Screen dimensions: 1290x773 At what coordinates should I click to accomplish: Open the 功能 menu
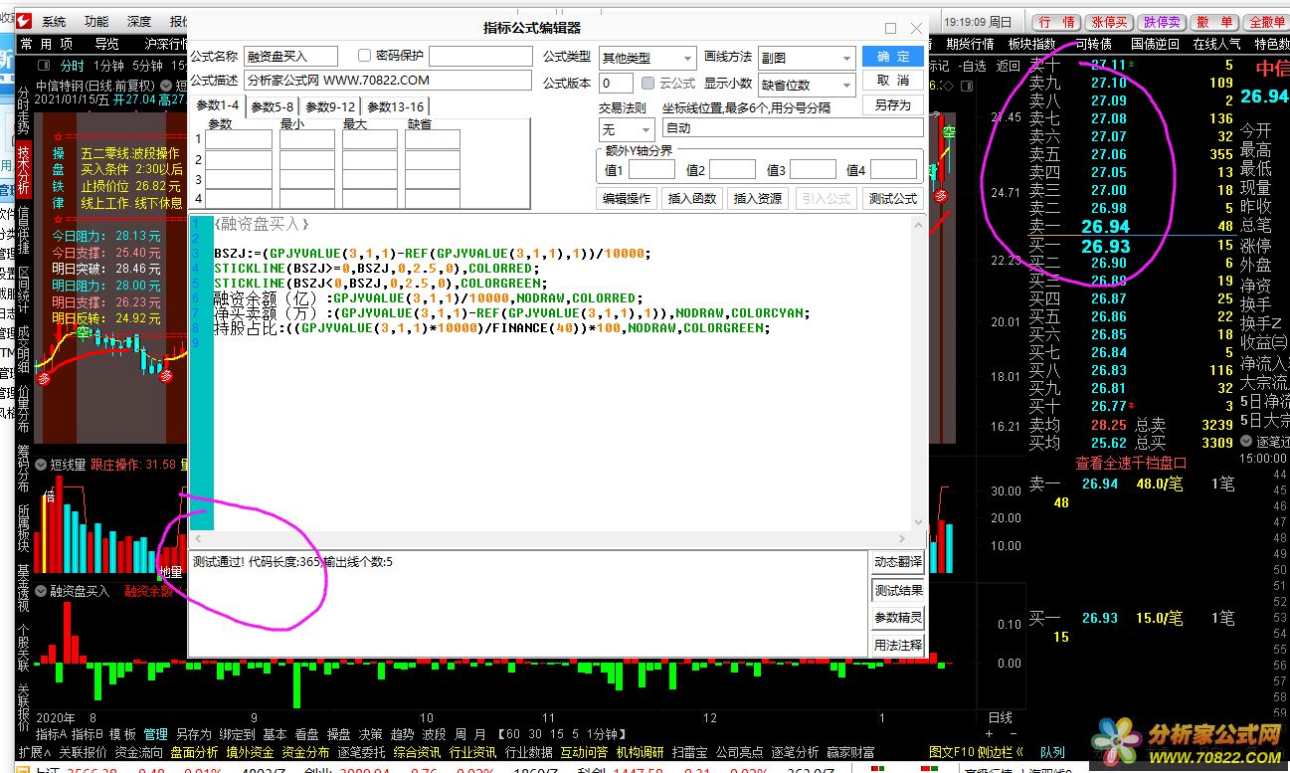point(96,21)
